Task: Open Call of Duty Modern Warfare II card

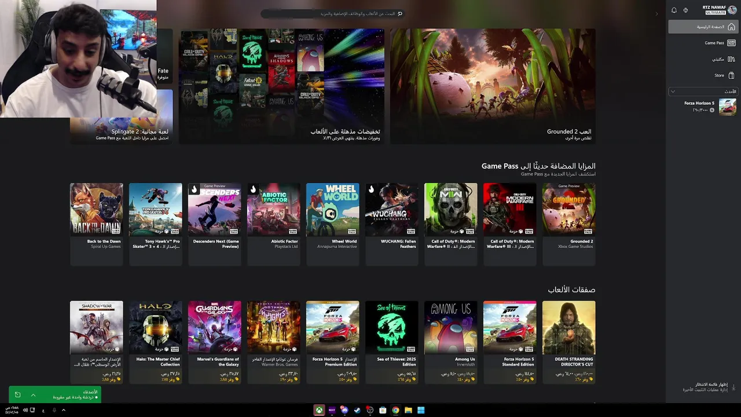Action: click(x=450, y=224)
